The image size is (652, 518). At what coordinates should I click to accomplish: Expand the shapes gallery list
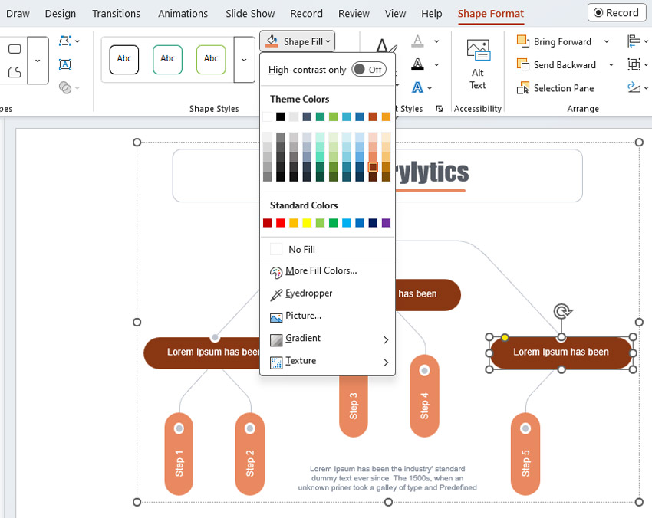(38, 61)
